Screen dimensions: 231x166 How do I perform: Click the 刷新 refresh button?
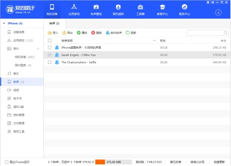(131, 33)
